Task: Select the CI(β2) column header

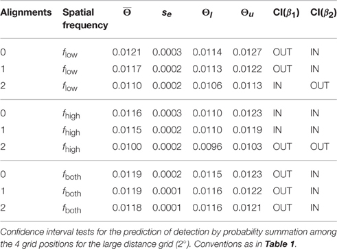Action: tap(323, 12)
